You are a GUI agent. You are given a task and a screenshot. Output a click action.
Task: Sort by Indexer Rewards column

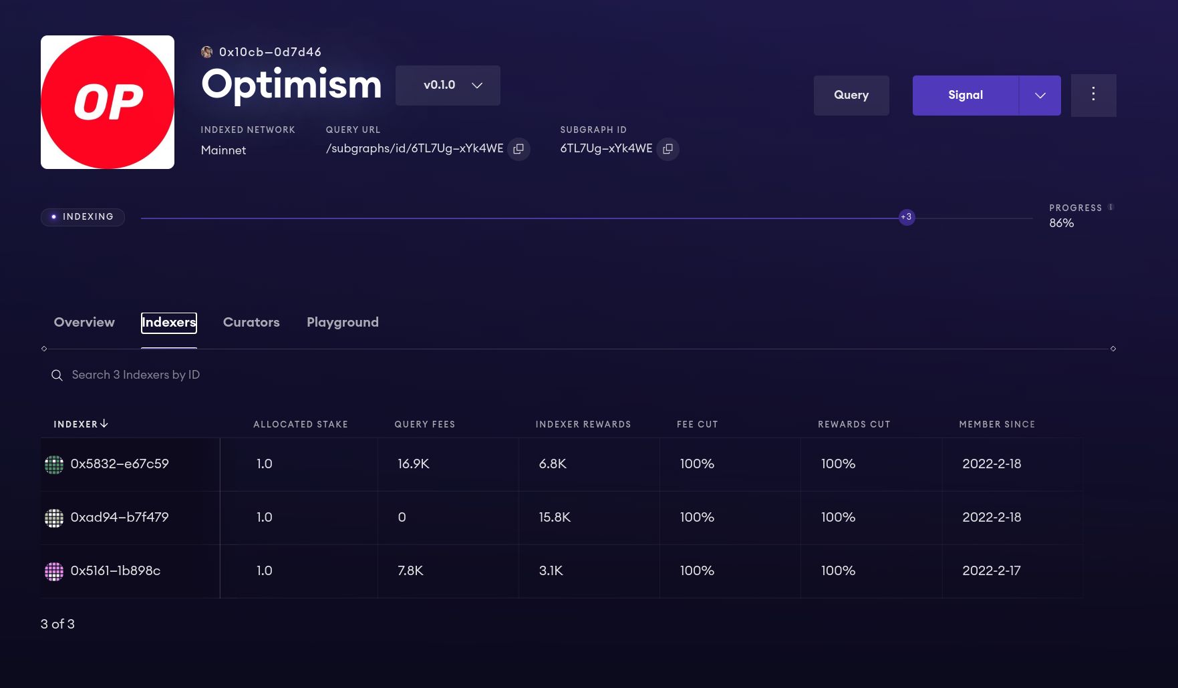point(583,425)
